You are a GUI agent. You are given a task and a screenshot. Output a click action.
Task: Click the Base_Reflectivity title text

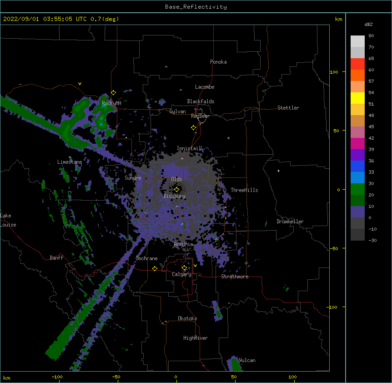click(196, 7)
